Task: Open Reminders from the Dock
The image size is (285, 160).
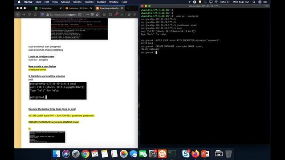Action: [x=114, y=154]
